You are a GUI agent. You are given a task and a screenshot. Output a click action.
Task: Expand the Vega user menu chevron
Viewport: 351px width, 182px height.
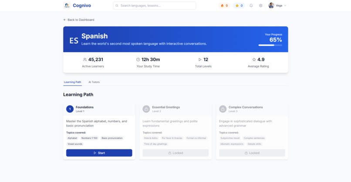pos(285,6)
